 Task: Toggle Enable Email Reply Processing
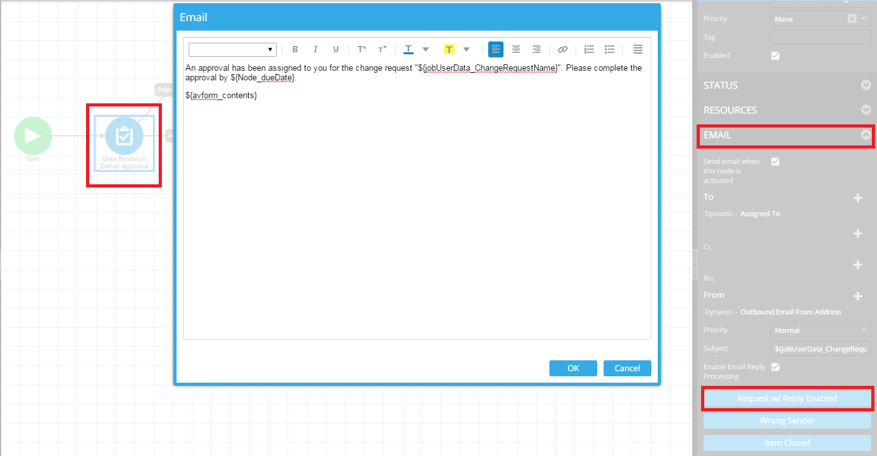click(775, 367)
